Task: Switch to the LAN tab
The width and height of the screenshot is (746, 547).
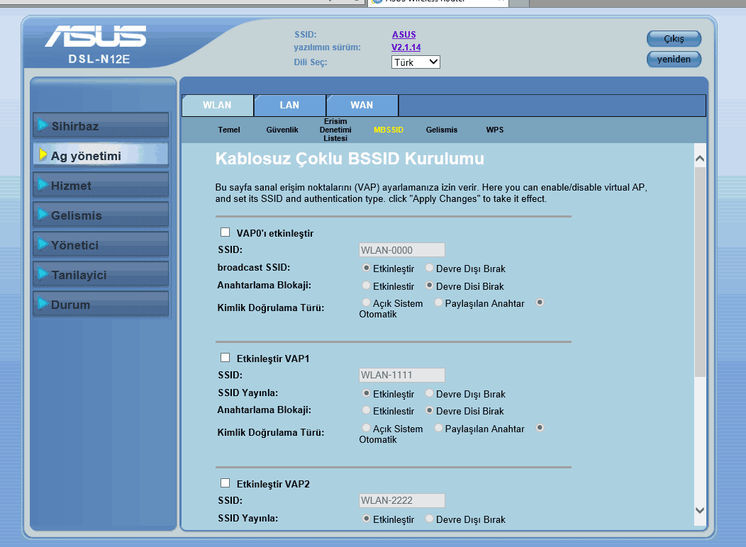Action: click(x=289, y=105)
